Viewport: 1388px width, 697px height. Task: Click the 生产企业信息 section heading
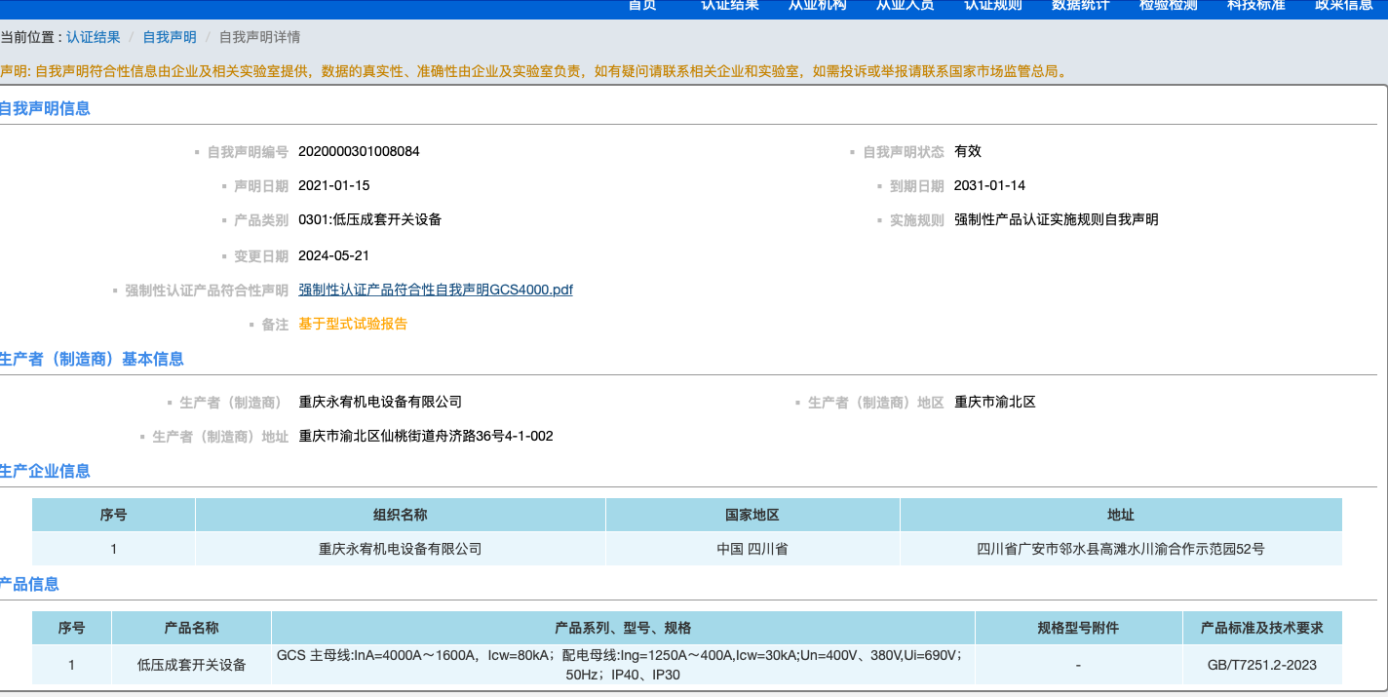[45, 471]
